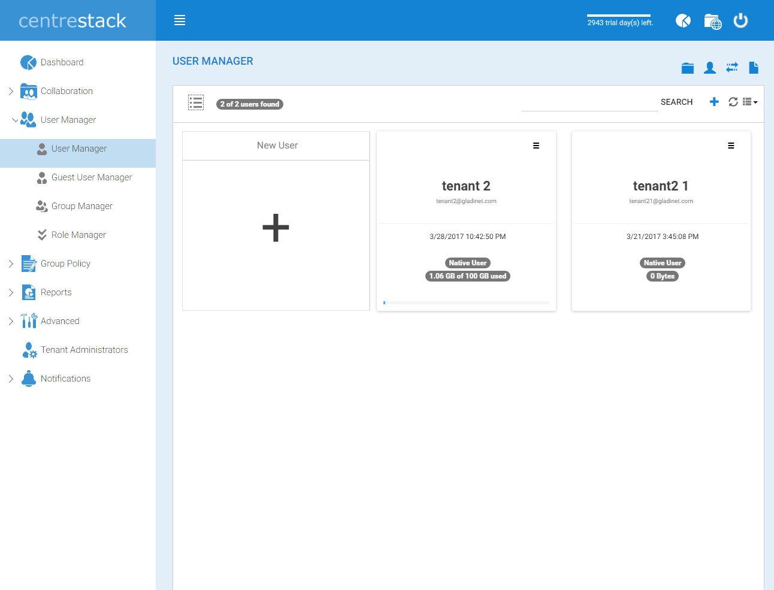
Task: Click the Notifications bell icon
Action: [x=29, y=379]
